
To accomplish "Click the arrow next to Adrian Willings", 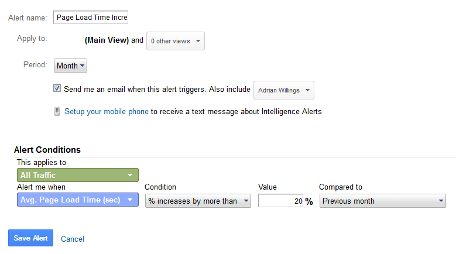I will tap(307, 90).
